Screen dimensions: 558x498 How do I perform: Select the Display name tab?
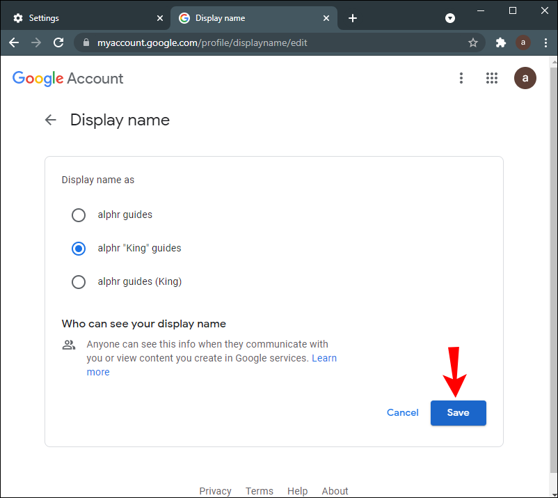coord(254,18)
